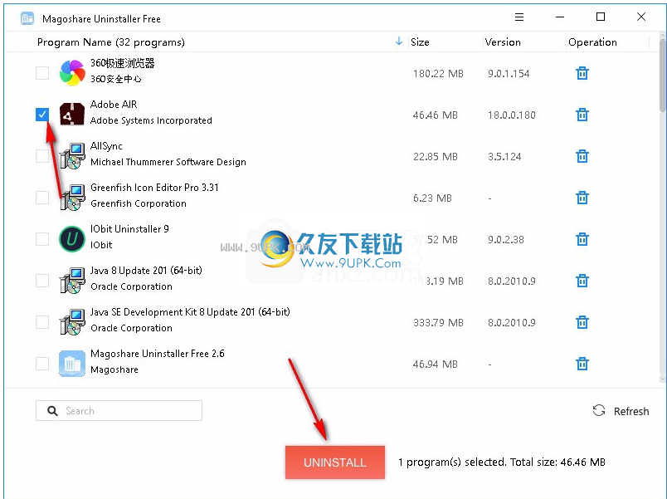Screen dimensions: 667x499
Task: Uncheck the Adobe AIR checkbox
Action: pos(42,114)
